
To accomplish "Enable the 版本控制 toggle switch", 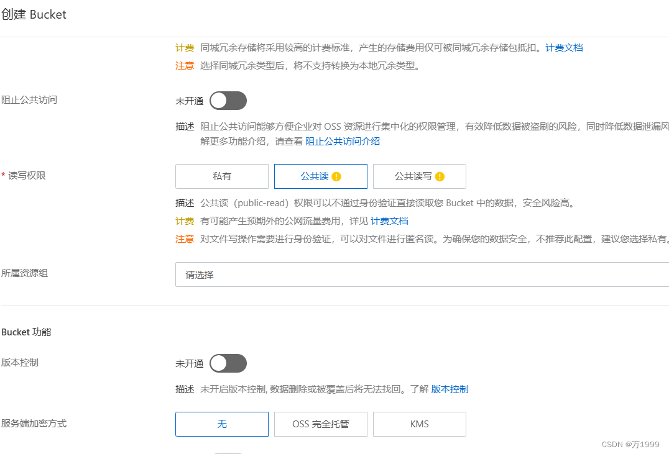I will point(228,363).
